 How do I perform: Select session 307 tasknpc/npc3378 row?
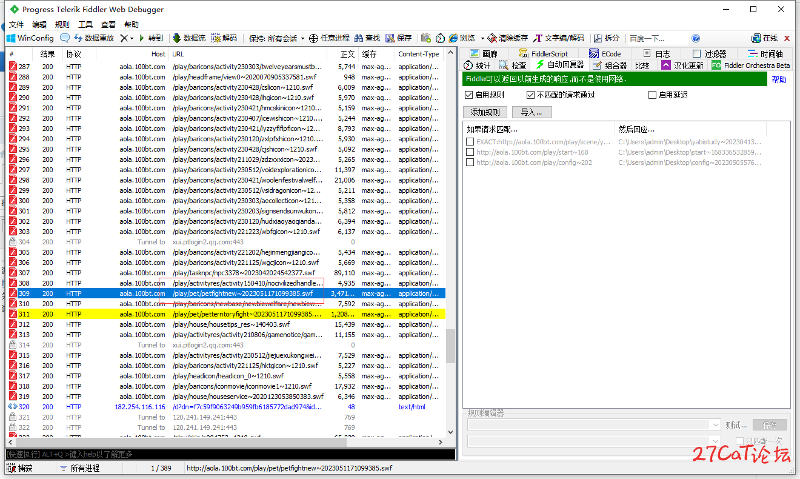(225, 273)
